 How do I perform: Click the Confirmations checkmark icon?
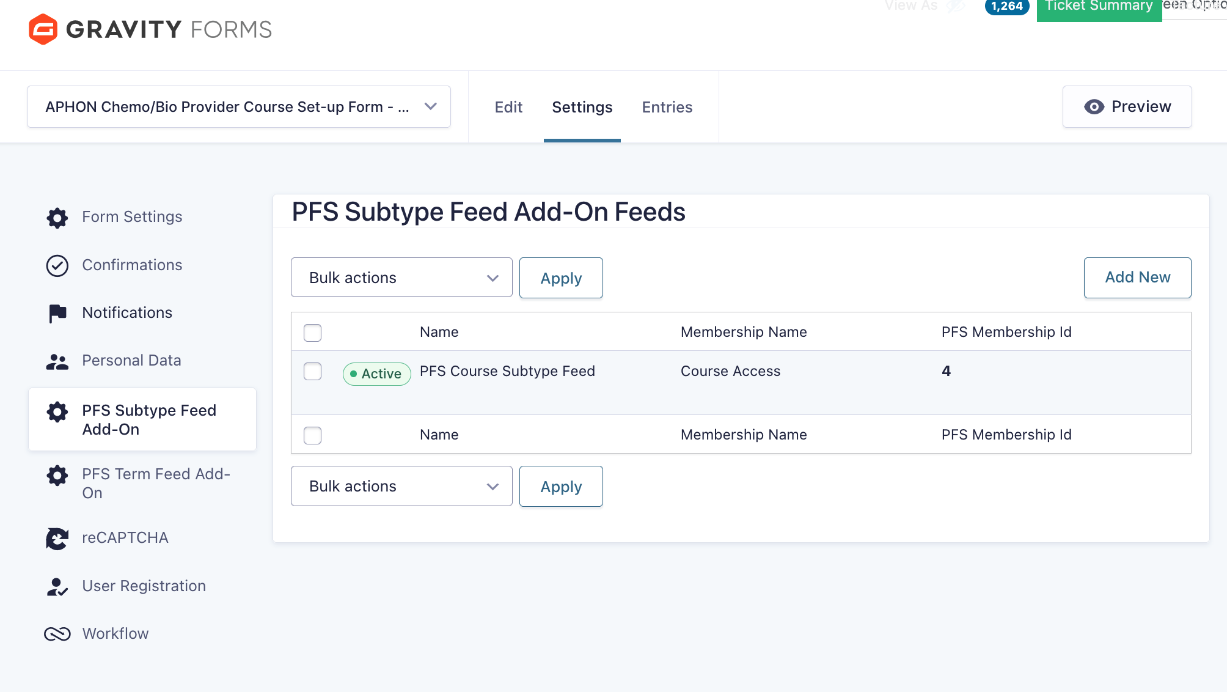(57, 265)
